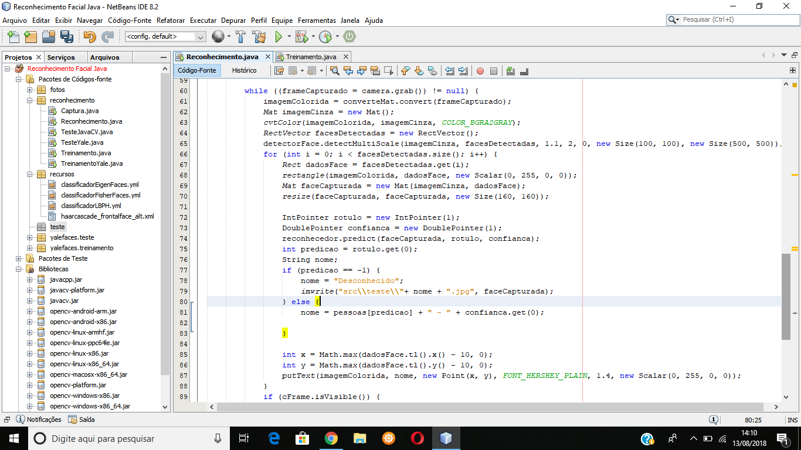Image resolution: width=801 pixels, height=450 pixels.
Task: Select haarcascade_frontalface_alt.xml file
Action: click(x=107, y=216)
